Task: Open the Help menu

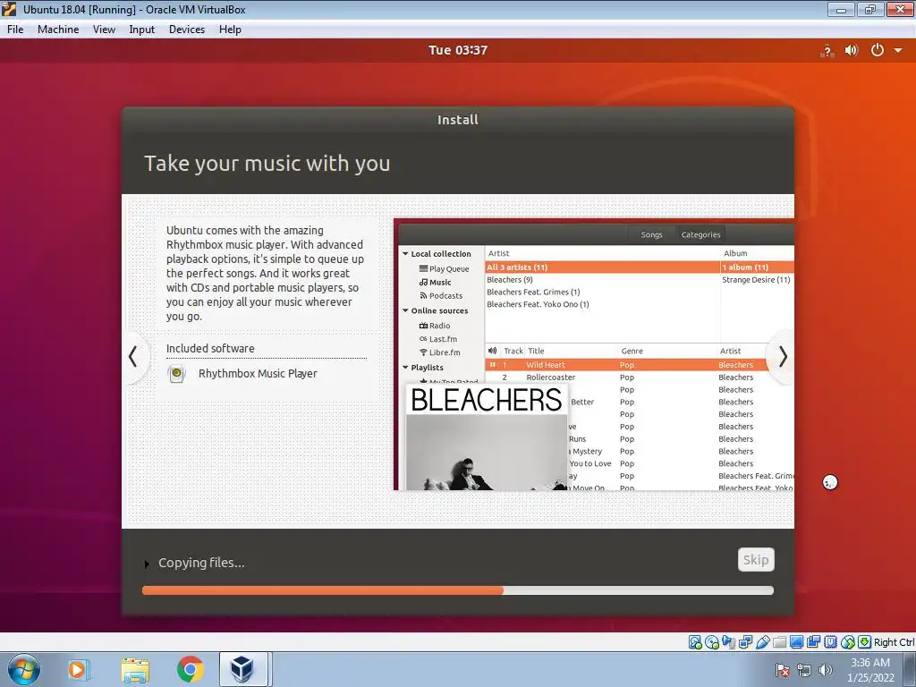Action: point(230,30)
